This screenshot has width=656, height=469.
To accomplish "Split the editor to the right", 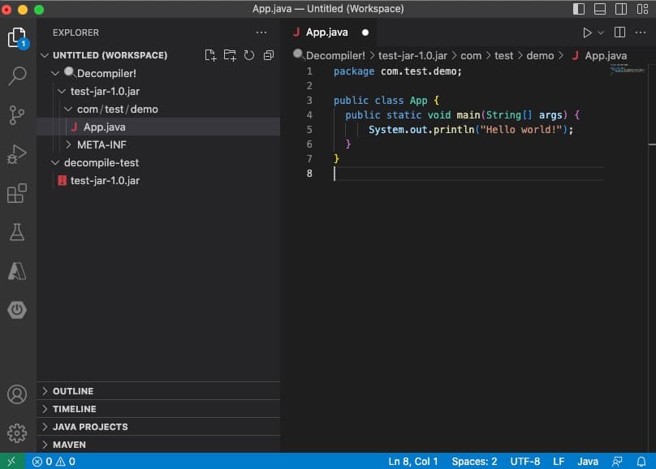I will (619, 32).
